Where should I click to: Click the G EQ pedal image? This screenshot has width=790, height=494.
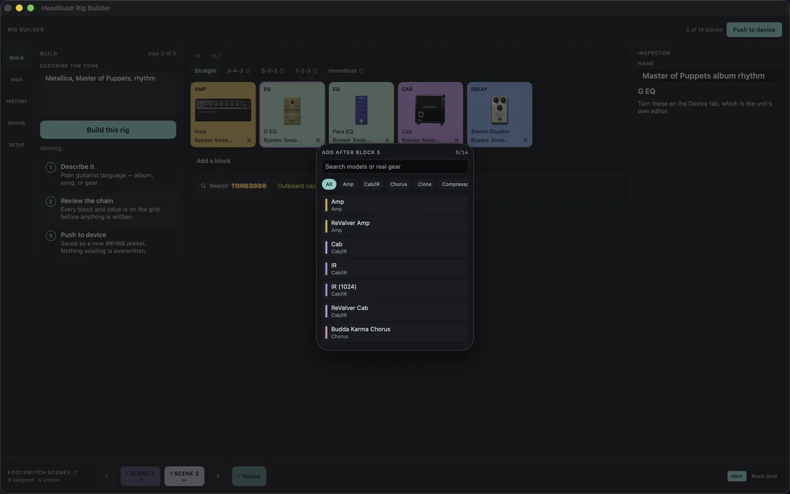(292, 111)
